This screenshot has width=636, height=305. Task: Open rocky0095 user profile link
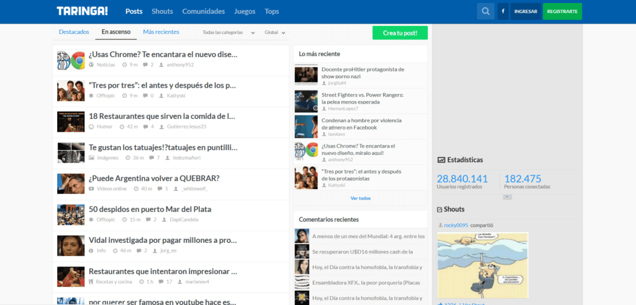pos(457,225)
